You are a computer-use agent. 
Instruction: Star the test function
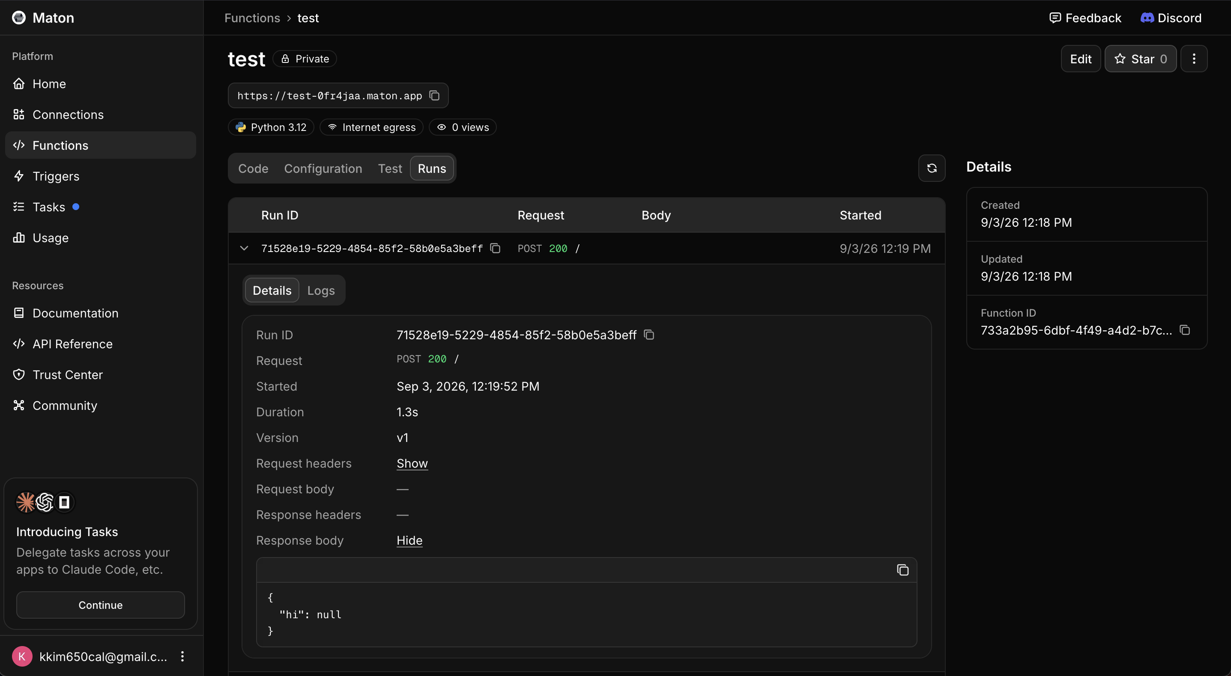[1140, 59]
